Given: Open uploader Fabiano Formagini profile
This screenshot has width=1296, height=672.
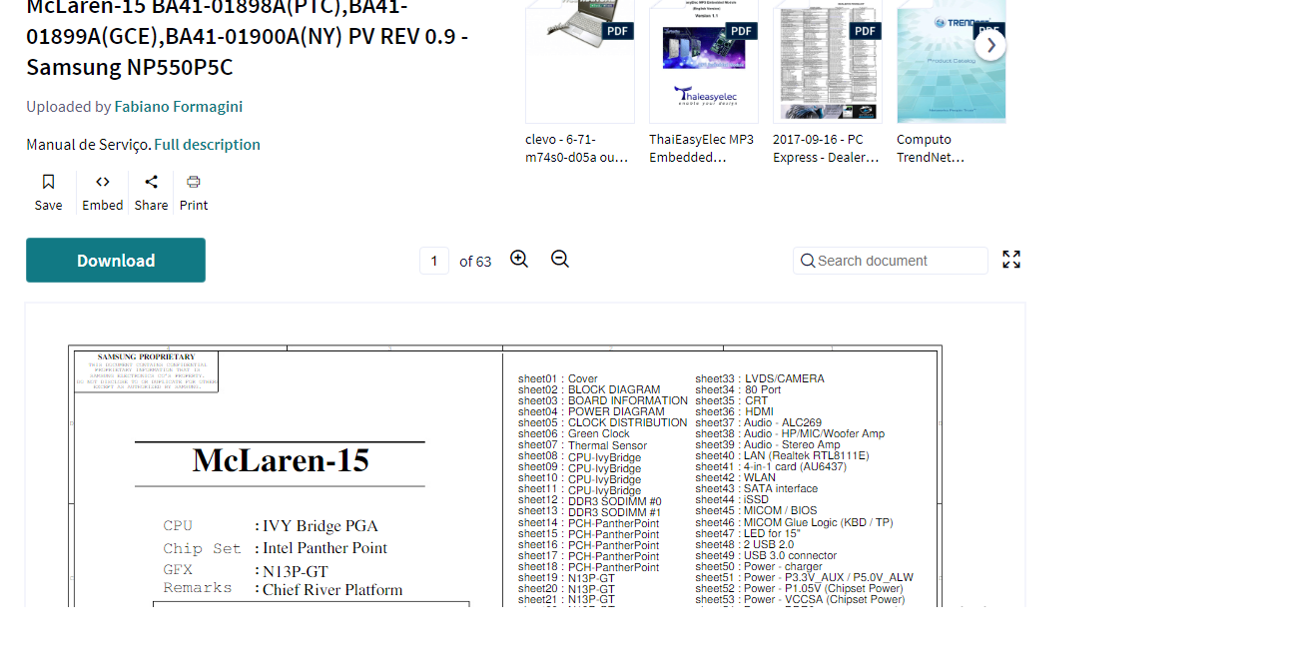Looking at the screenshot, I should coord(178,106).
